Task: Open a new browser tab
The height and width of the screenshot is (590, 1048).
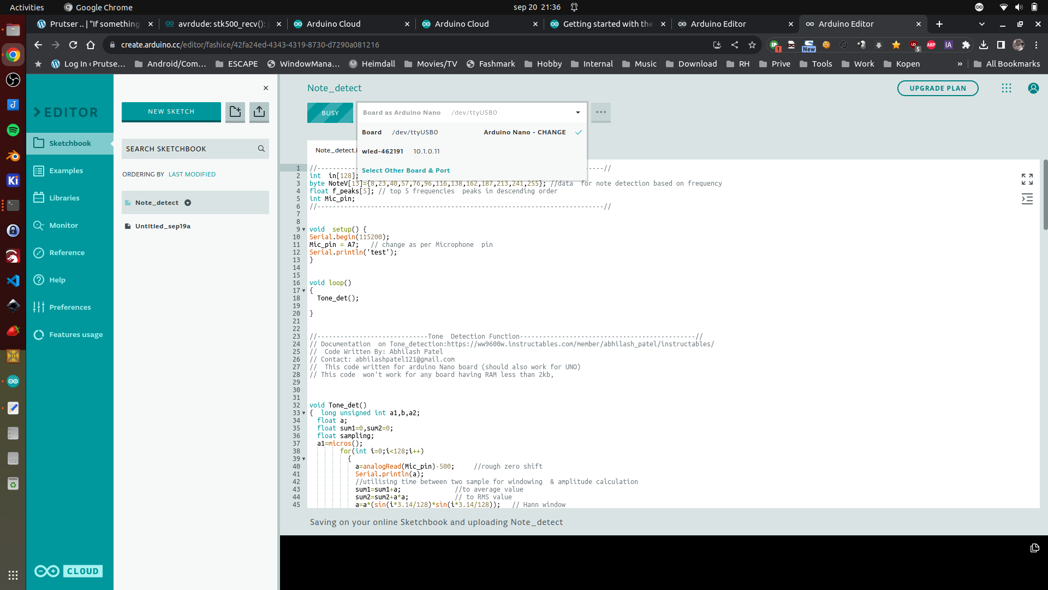Action: 939,24
